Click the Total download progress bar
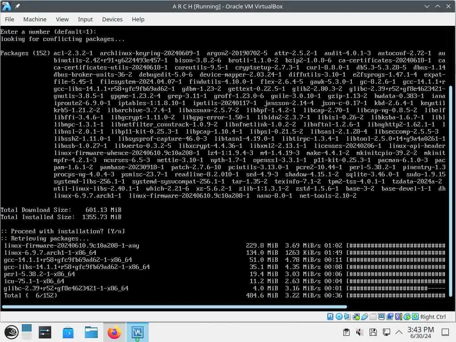 (396, 296)
